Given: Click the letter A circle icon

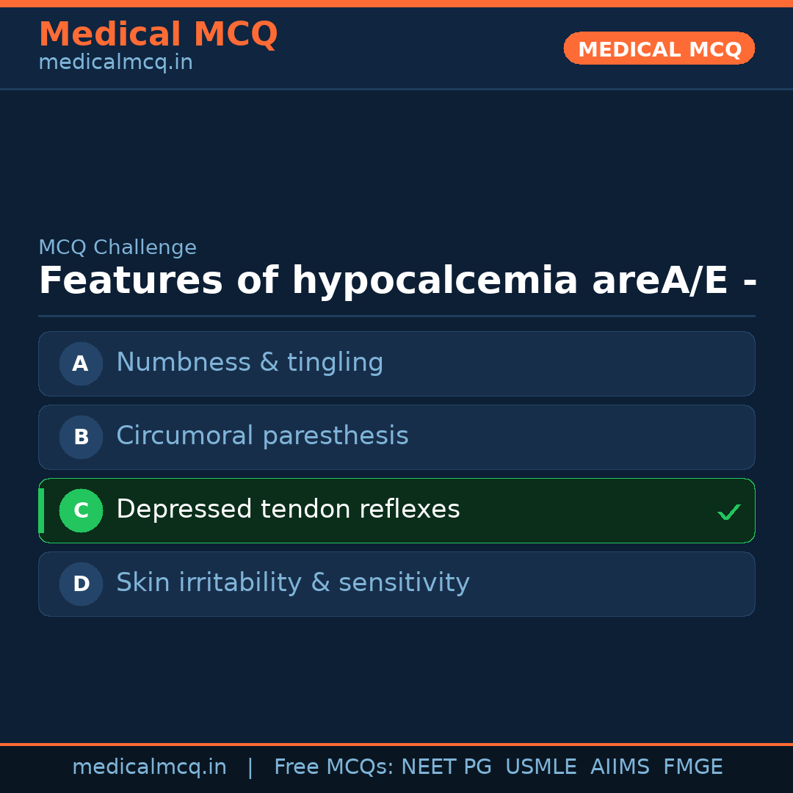Looking at the screenshot, I should 81,363.
